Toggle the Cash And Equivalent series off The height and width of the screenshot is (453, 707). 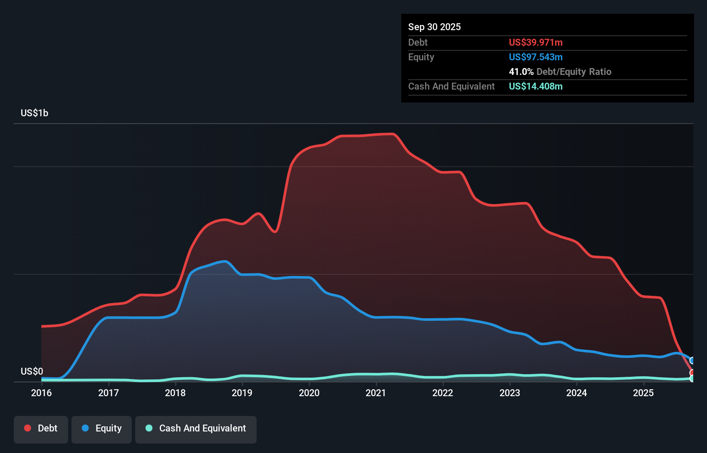pyautogui.click(x=196, y=428)
